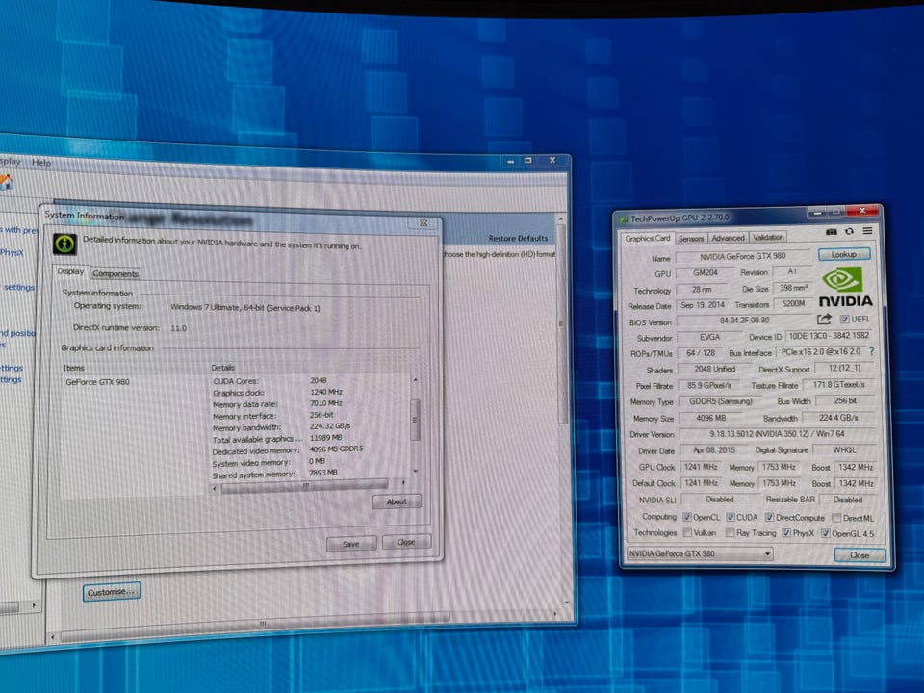The height and width of the screenshot is (693, 924).
Task: Click the details list vertical scrollbar thumb
Action: pyautogui.click(x=415, y=420)
